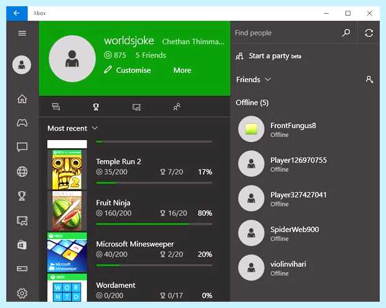Click the large profile gamerpic
386x308 pixels.
72,58
